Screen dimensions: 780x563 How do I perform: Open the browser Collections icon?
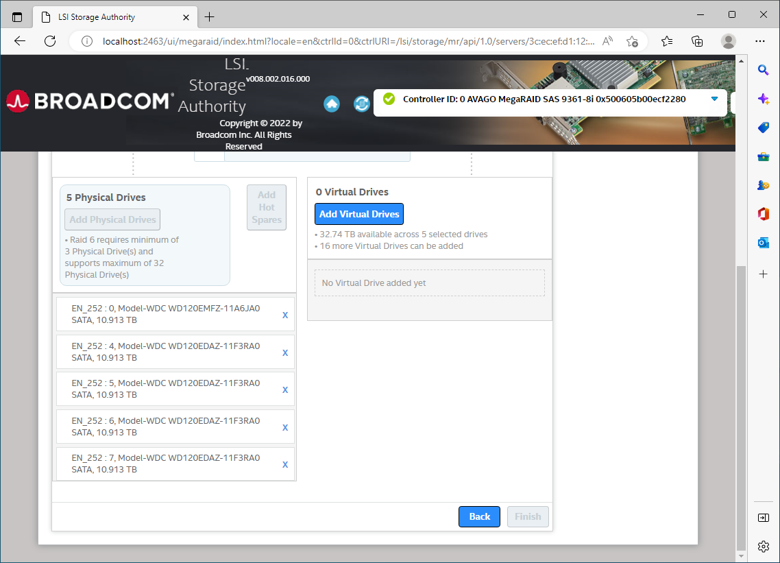click(x=698, y=41)
